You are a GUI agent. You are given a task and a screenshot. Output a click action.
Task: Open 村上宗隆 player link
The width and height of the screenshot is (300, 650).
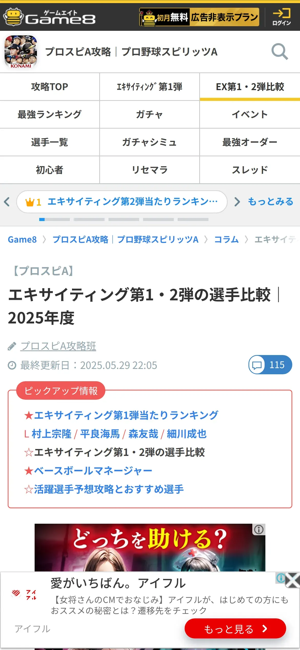point(52,434)
